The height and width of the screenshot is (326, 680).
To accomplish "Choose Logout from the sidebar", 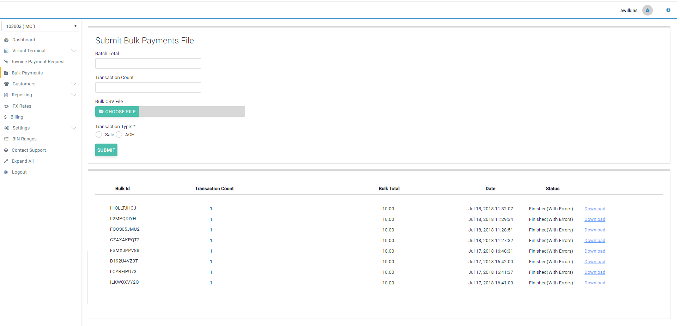I will click(x=19, y=172).
